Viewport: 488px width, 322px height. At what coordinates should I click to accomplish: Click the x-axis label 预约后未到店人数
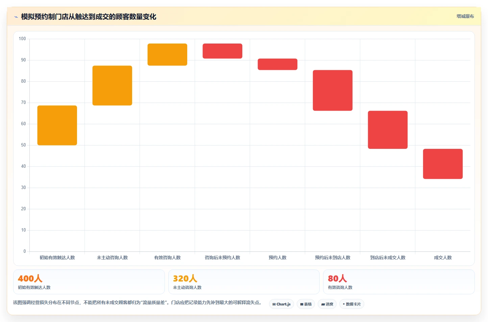[x=333, y=258]
